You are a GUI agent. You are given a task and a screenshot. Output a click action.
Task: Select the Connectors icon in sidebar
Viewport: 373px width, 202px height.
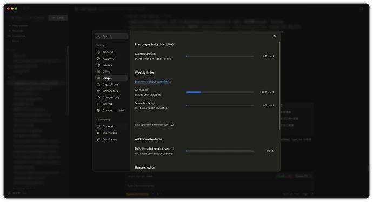pyautogui.click(x=98, y=91)
